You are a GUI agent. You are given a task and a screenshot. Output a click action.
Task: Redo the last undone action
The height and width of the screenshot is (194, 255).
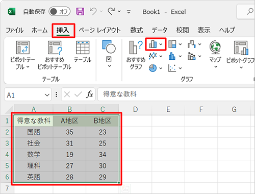click(111, 11)
